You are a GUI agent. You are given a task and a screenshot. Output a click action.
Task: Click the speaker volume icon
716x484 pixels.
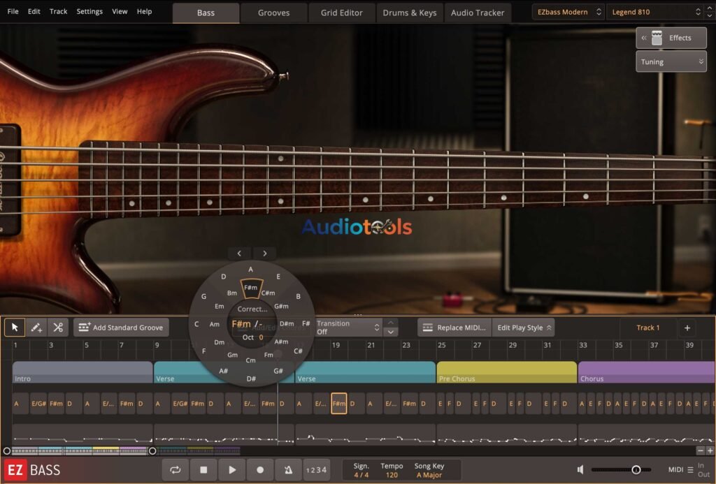tap(580, 469)
